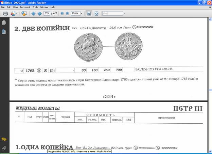Open the dropdown arrow beside share icon
The image size is (212, 154).
[x=17, y=13]
